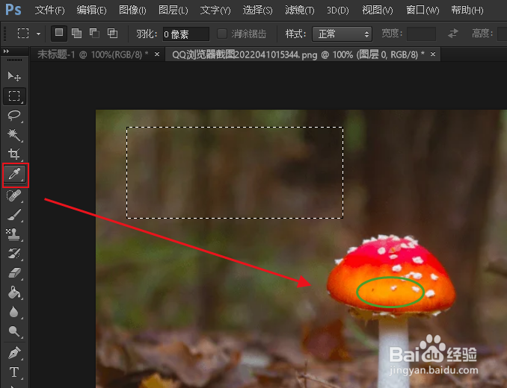The width and height of the screenshot is (507, 388).
Task: Select the Paint Bucket tool
Action: click(14, 292)
